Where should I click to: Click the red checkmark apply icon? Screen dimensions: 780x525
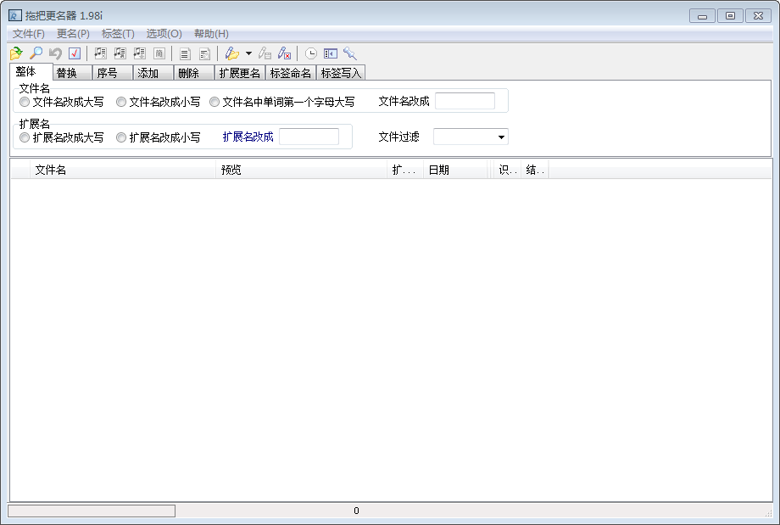coord(75,53)
